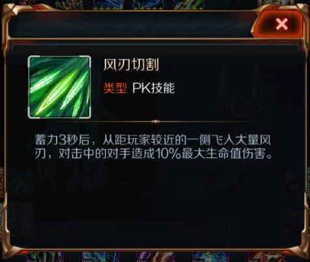Viewport: 310px width, 262px height.
Task: Click the light blue thumbnail below the popup
Action: tap(100, 257)
